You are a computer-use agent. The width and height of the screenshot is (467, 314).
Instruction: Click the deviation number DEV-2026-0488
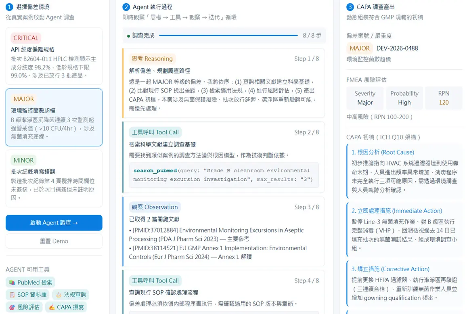[397, 48]
